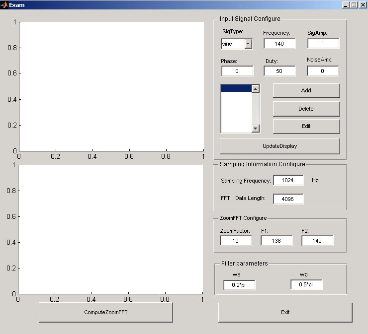Click the 'SigType:' label
Viewport: 368px width, 334px height.
click(233, 32)
